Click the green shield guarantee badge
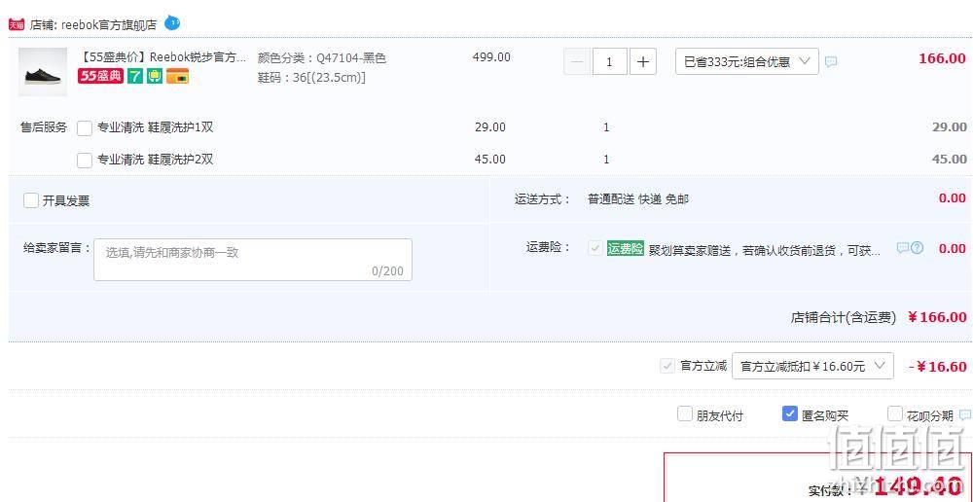Image resolution: width=973 pixels, height=502 pixels. [155, 76]
